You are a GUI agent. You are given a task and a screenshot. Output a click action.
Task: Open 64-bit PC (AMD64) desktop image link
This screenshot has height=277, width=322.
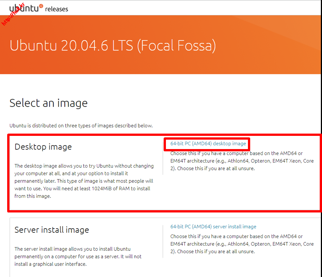[x=208, y=143]
